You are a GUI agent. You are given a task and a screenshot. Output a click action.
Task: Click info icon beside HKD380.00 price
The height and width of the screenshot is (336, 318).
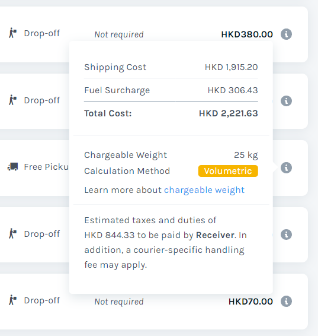[x=286, y=34]
